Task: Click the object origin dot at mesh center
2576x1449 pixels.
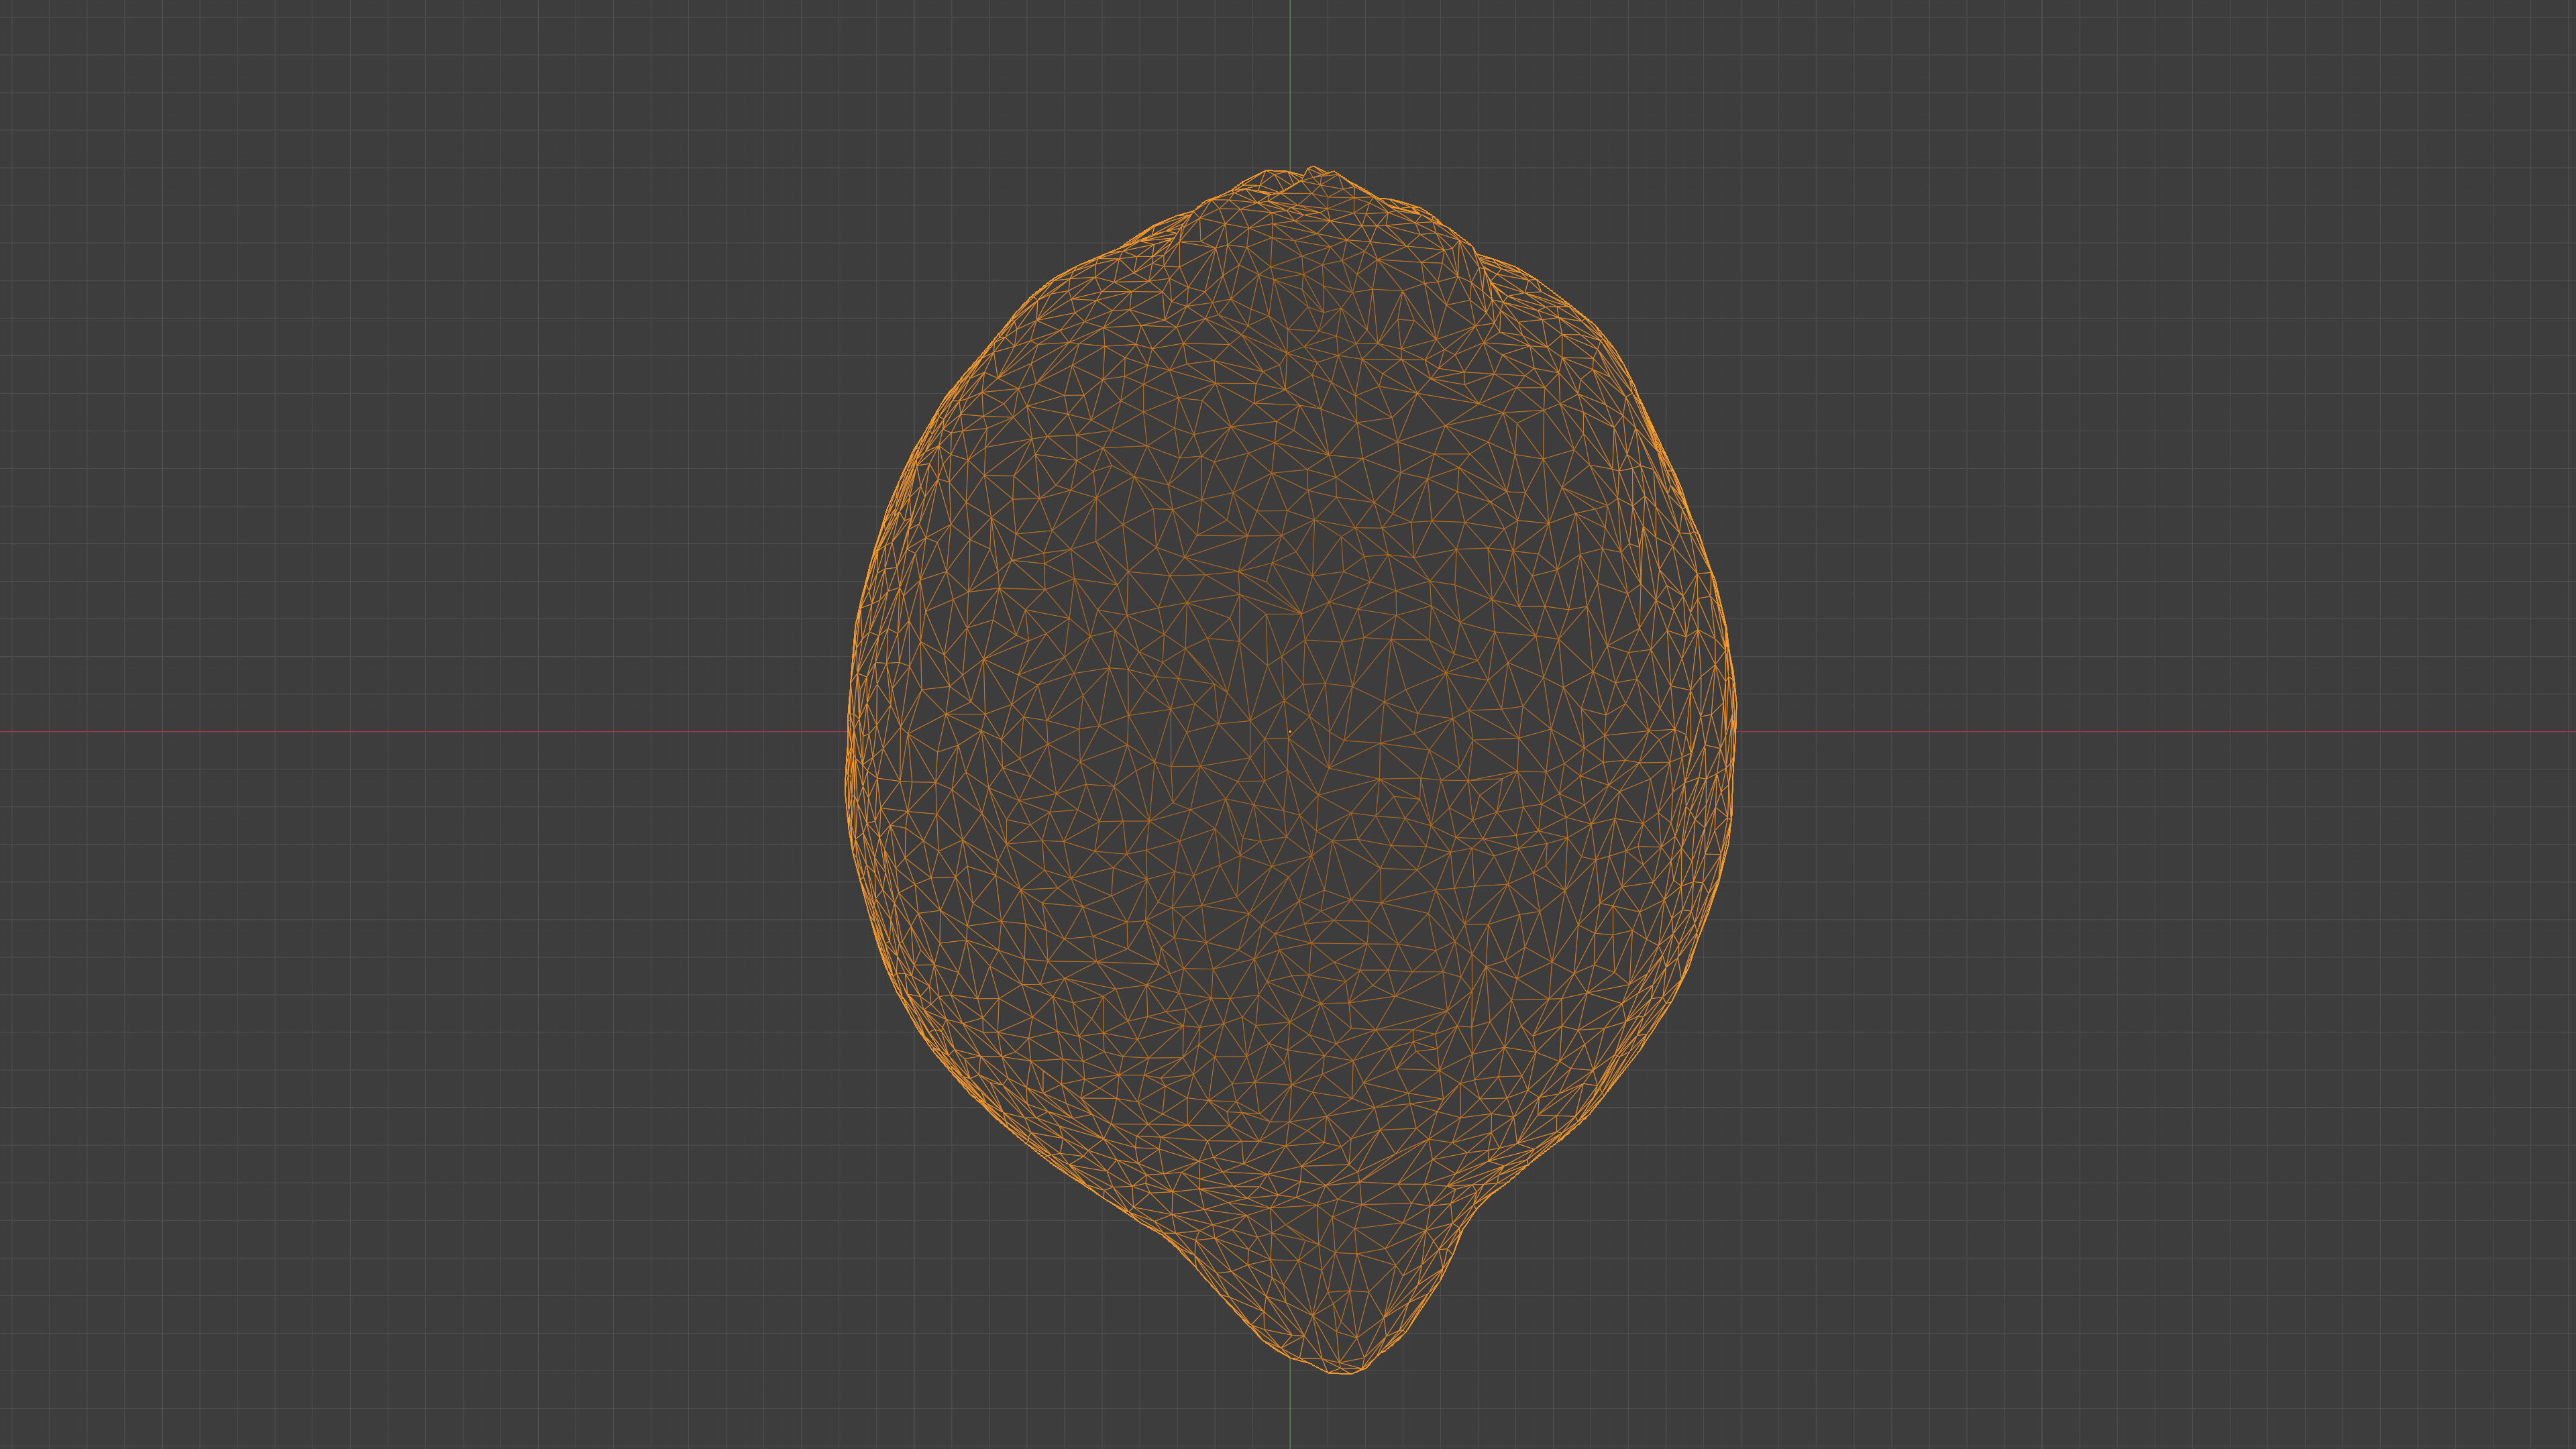Action: 1289,732
